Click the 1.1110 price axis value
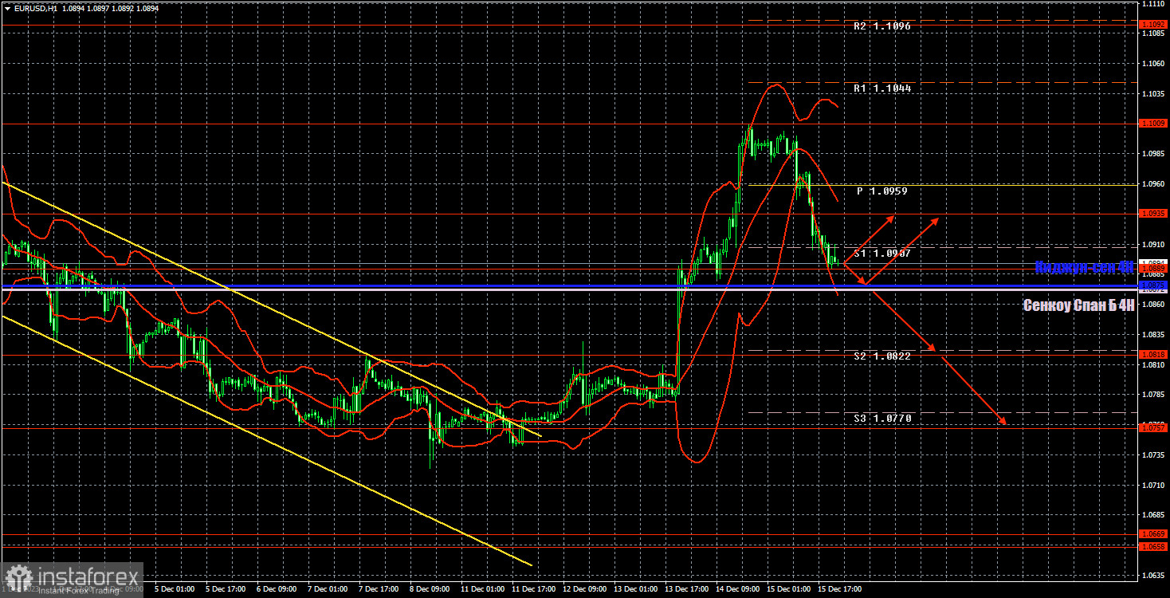Screen dimensions: 1170x598 pyautogui.click(x=1154, y=4)
